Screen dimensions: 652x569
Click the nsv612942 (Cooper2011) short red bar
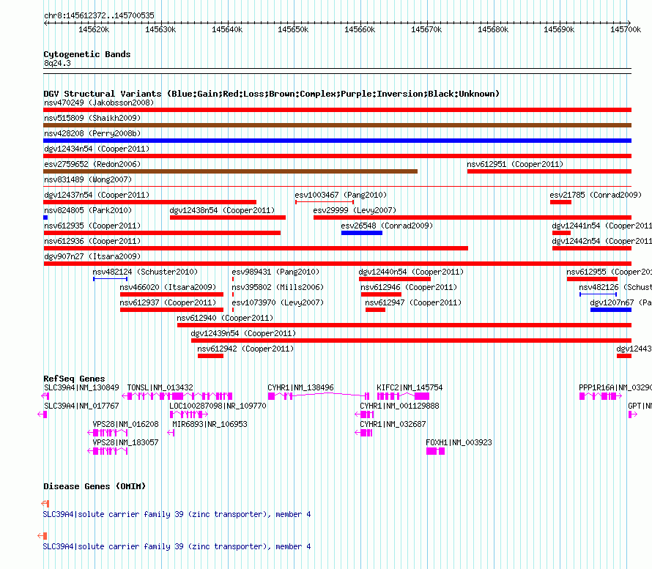(x=210, y=356)
